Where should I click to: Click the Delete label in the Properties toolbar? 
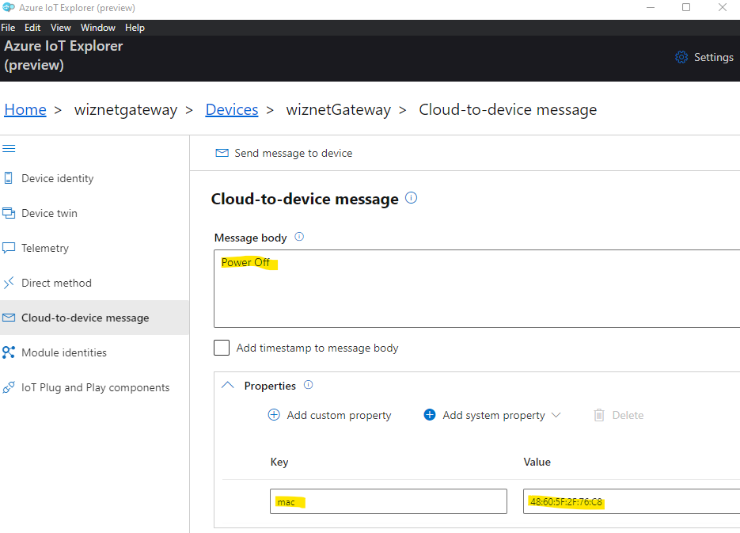(x=628, y=415)
